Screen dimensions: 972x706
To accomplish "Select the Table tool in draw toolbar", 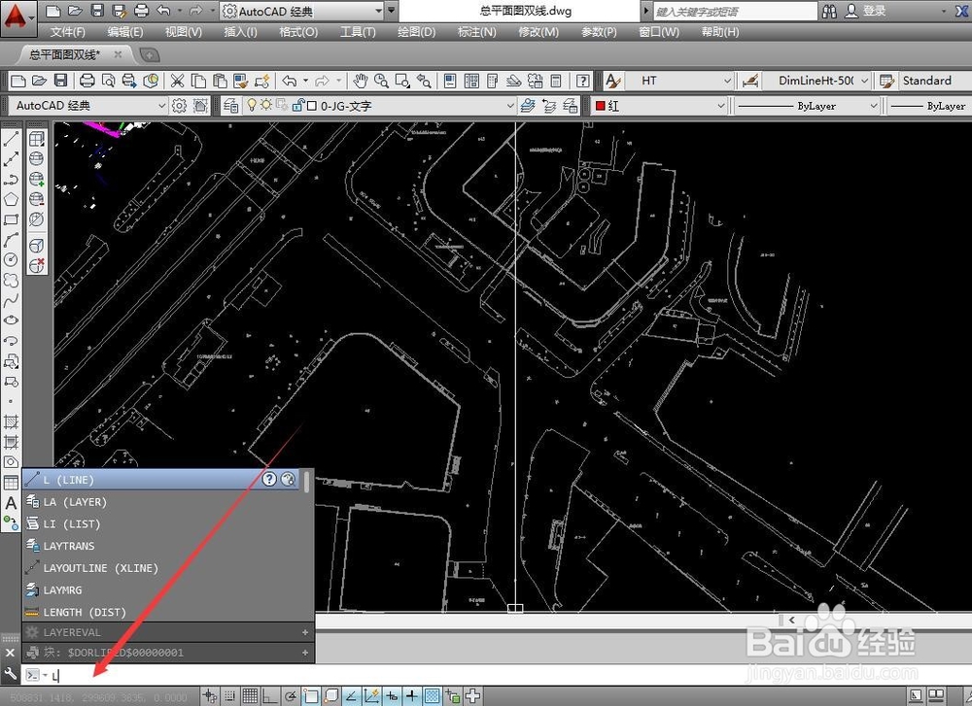I will point(11,483).
